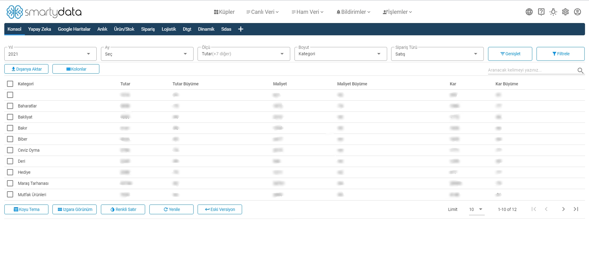589x280 pixels.
Task: Open the Ölçü measure dropdown
Action: 244,54
